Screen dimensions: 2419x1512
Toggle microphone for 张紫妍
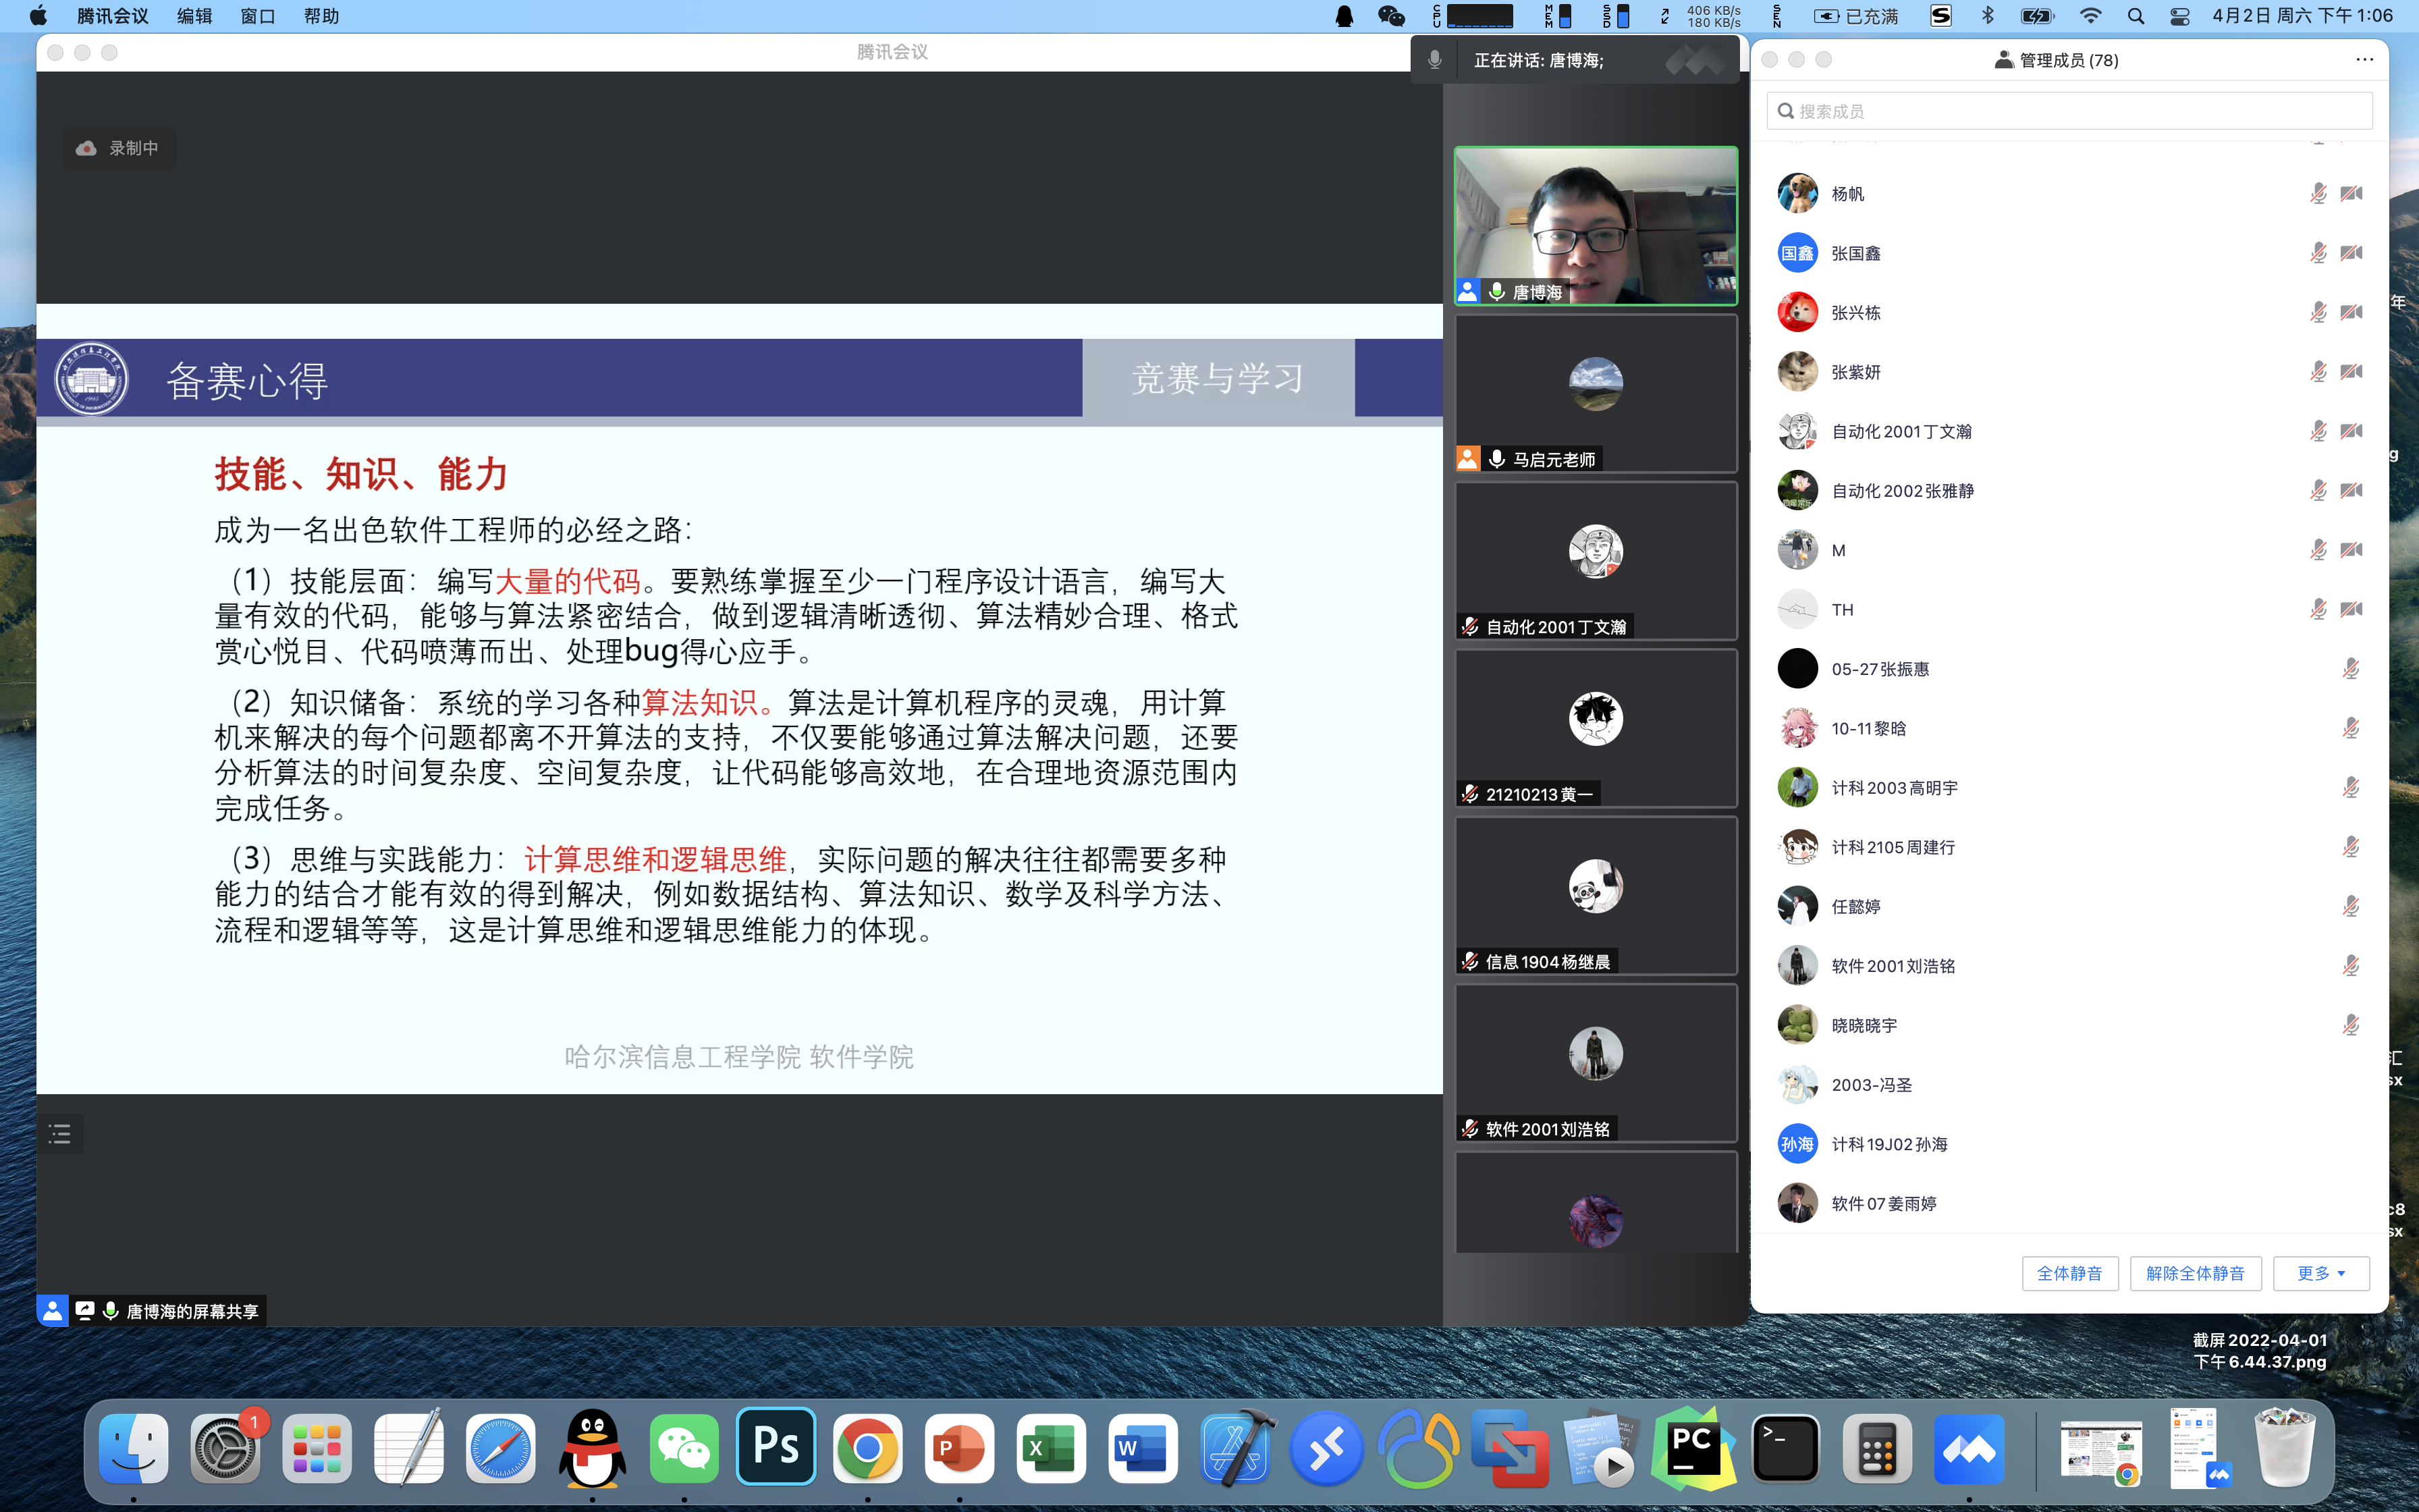coord(2318,372)
